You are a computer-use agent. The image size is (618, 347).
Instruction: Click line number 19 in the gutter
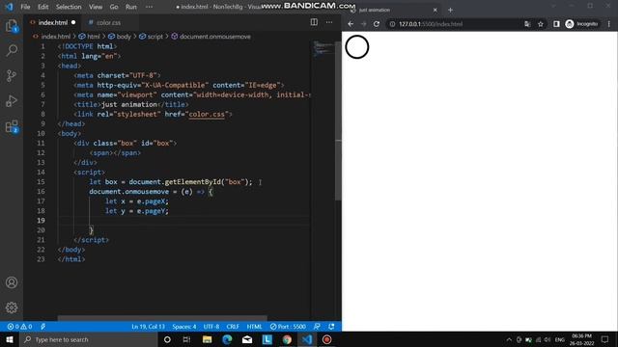click(x=41, y=221)
